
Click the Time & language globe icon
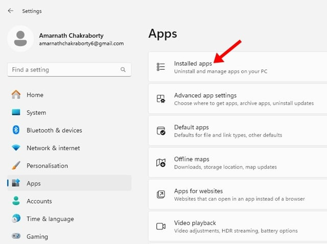coord(16,219)
